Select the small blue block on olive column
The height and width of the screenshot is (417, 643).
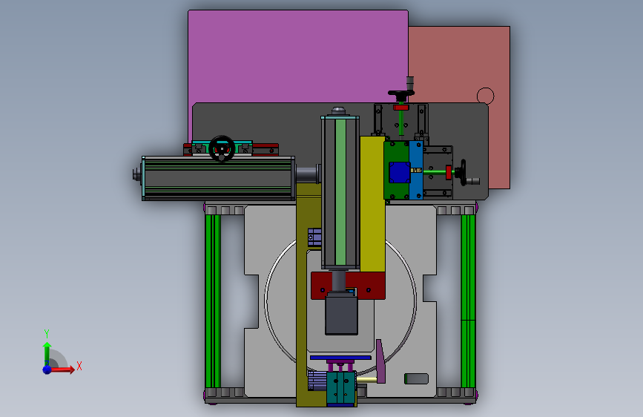(314, 237)
